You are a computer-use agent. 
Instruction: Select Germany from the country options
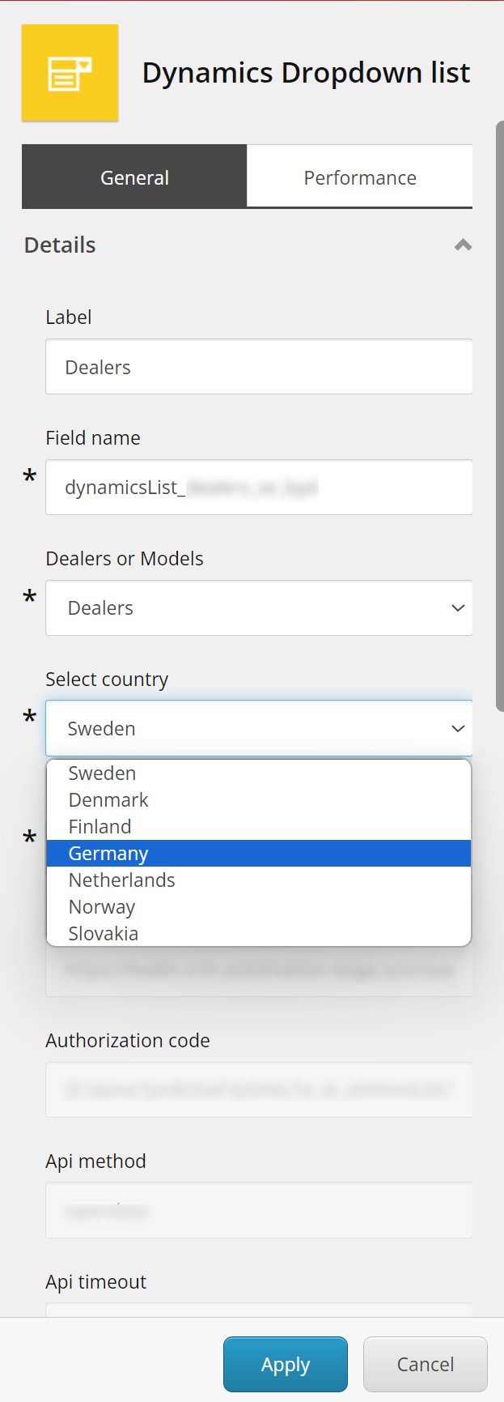pos(108,854)
